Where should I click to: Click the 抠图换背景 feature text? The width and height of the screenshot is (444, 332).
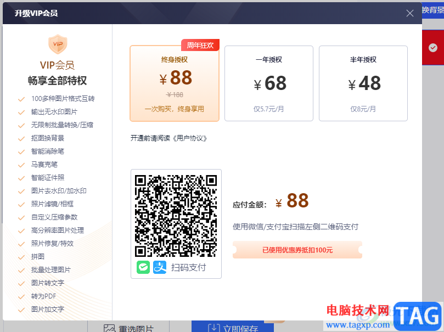[48, 138]
